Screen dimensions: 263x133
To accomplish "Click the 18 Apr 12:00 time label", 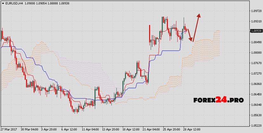I will (130, 130).
